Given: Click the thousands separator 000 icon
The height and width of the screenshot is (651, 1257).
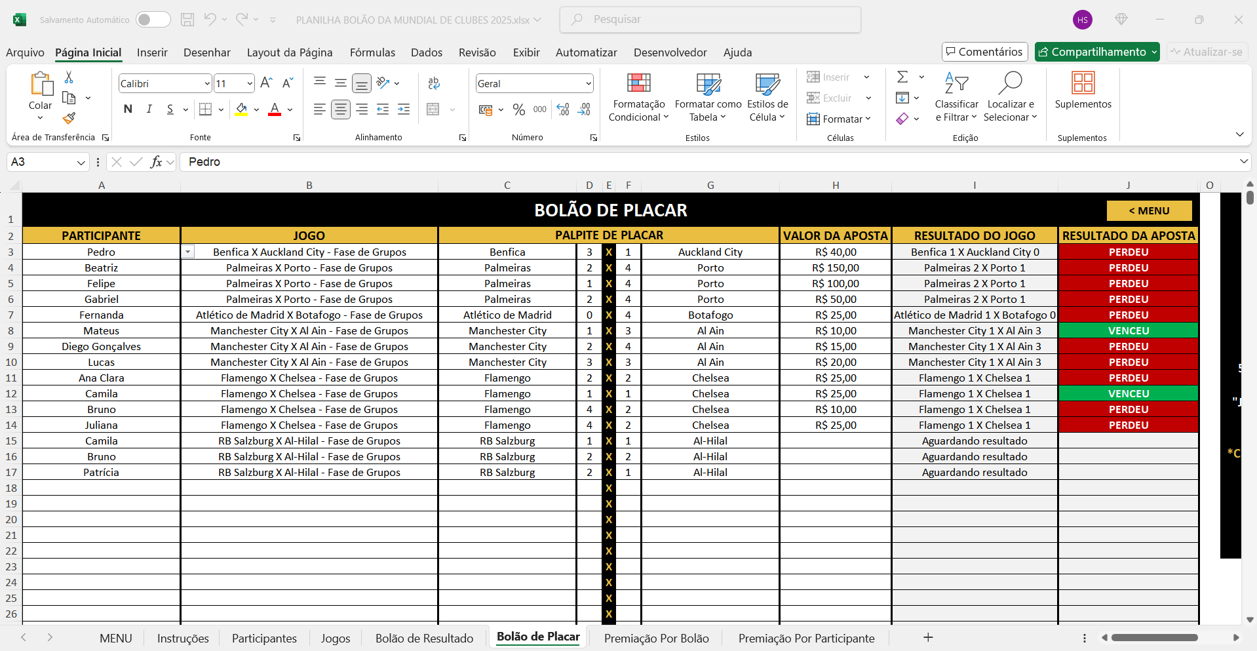Looking at the screenshot, I should tap(540, 109).
